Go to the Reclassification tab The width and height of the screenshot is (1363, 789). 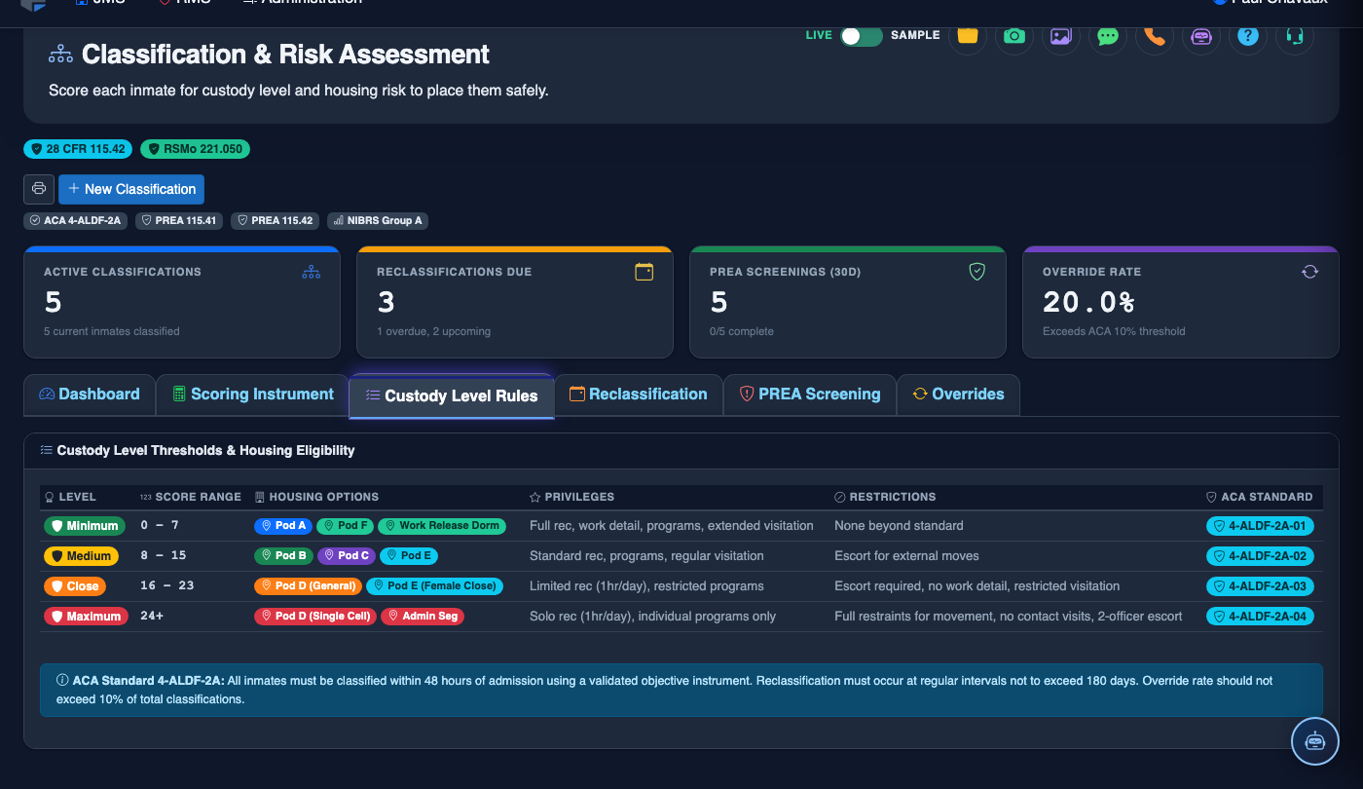pyautogui.click(x=639, y=394)
